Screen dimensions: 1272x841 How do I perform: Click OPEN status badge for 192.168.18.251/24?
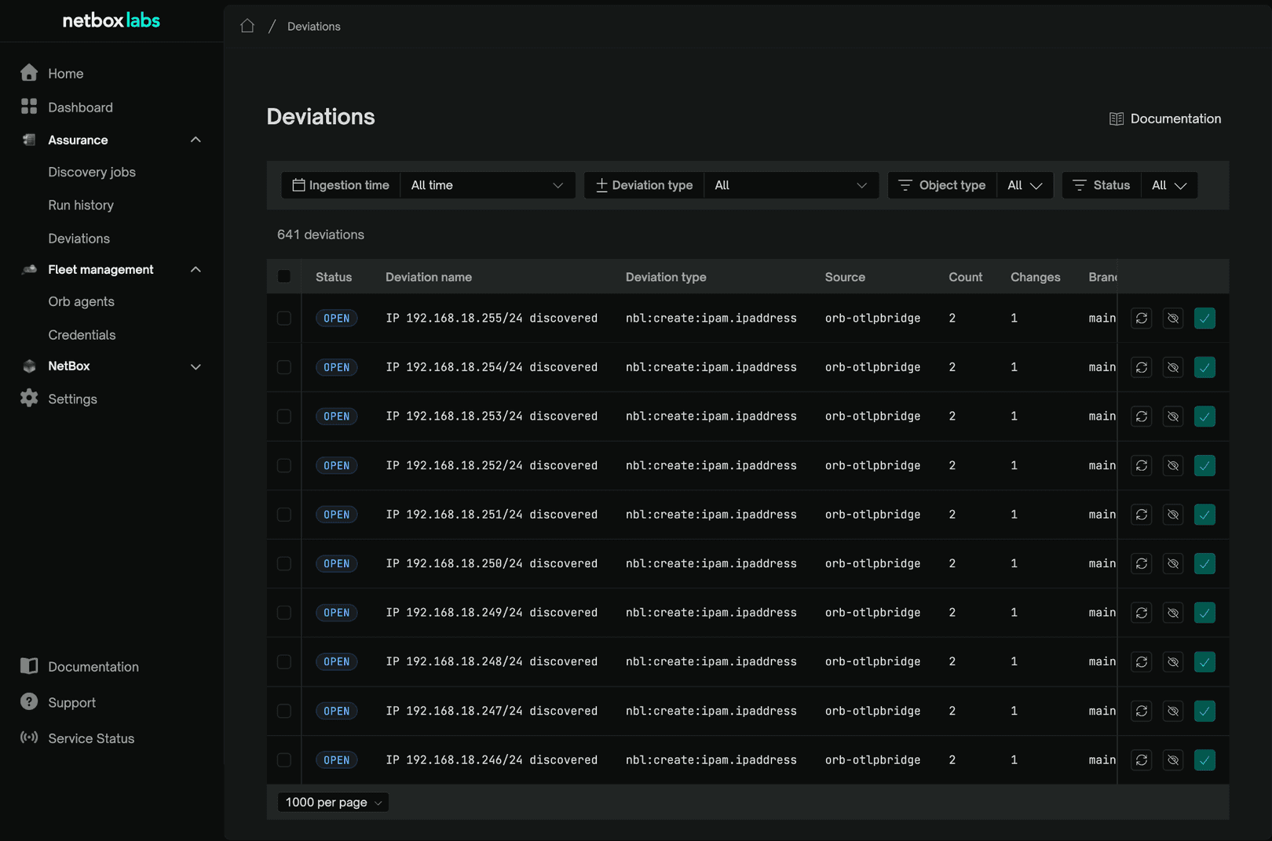[337, 515]
